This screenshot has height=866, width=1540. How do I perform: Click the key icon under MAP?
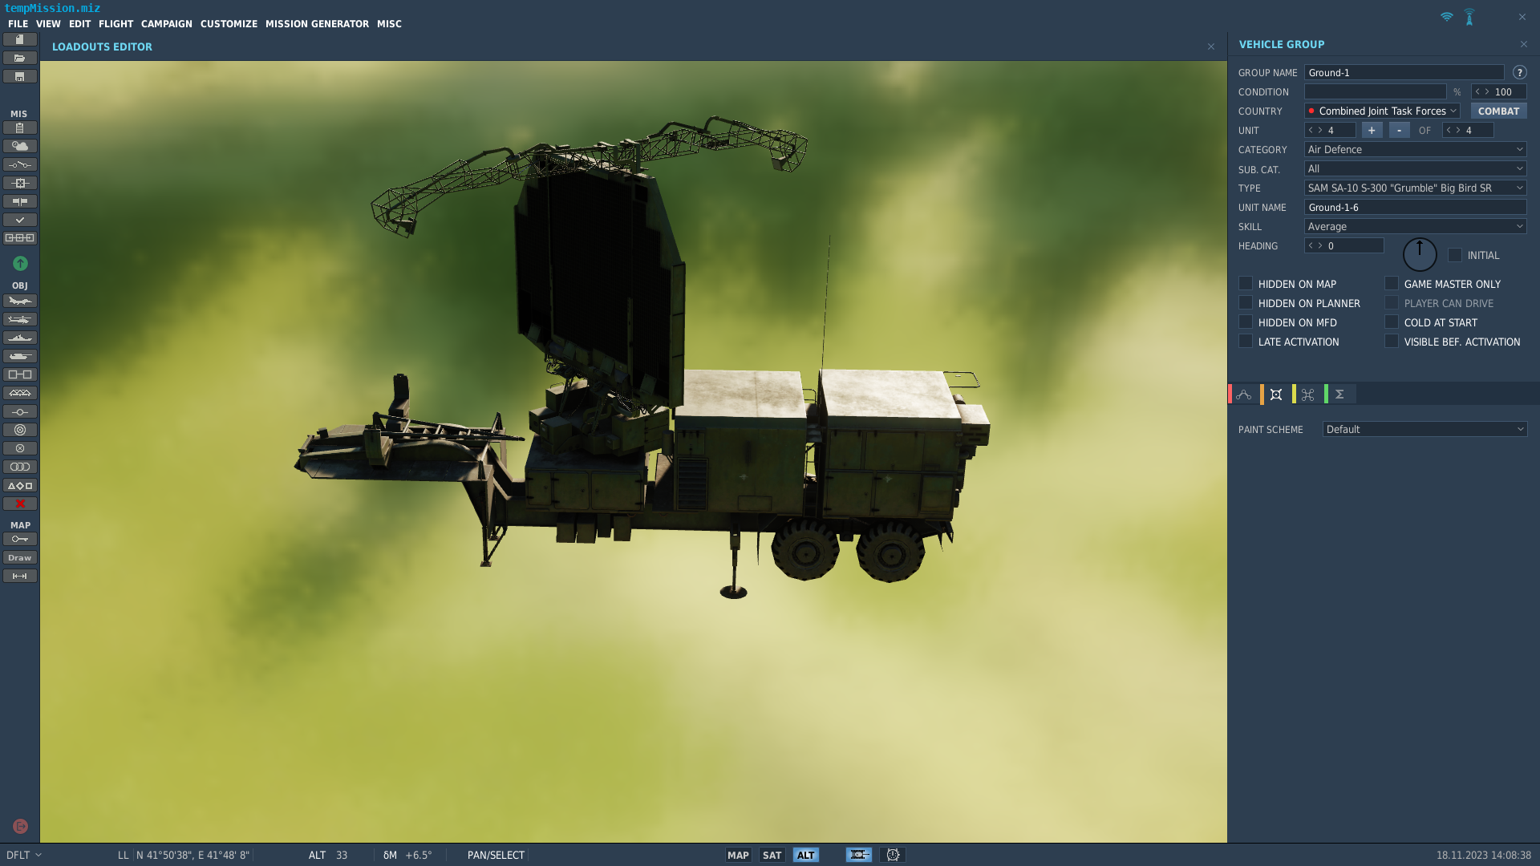pos(20,539)
